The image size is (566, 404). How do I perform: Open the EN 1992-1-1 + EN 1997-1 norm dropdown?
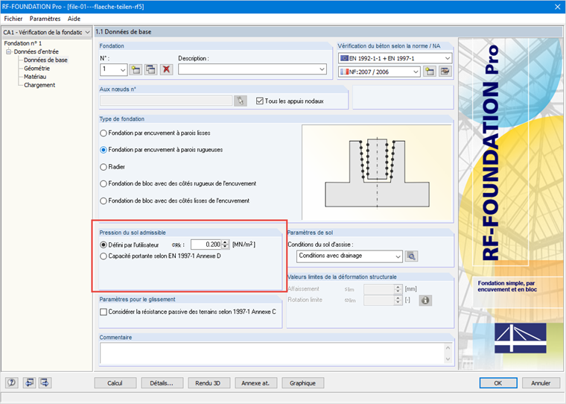point(448,58)
